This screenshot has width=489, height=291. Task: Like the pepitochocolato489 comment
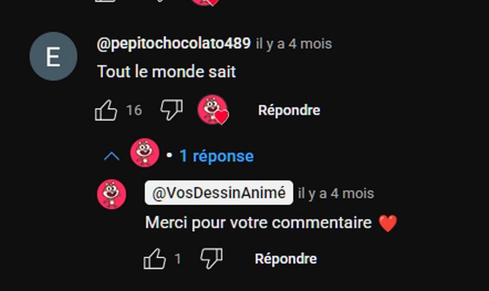pos(106,110)
